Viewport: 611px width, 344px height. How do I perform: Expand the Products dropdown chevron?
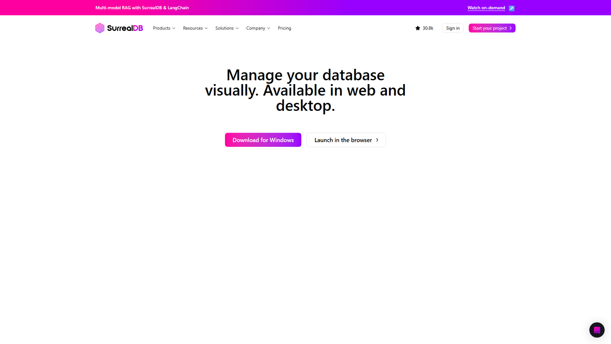174,28
